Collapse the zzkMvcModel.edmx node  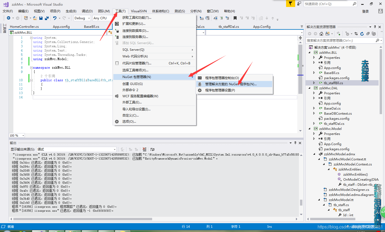click(314, 154)
